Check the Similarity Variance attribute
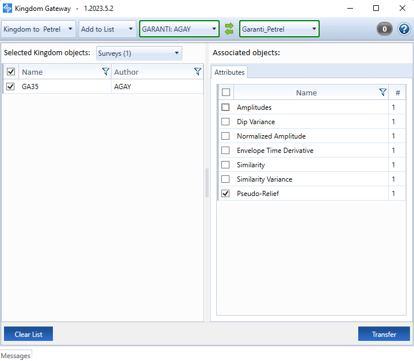The height and width of the screenshot is (361, 414). [225, 179]
